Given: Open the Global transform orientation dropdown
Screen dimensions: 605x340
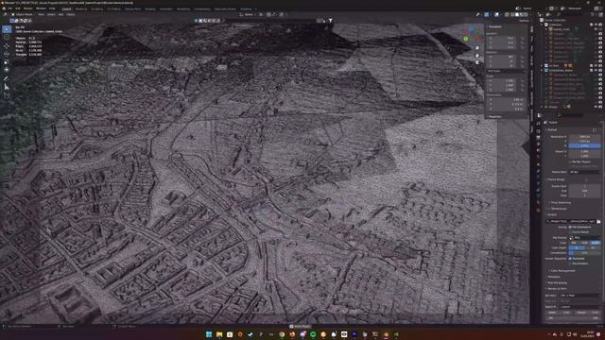Looking at the screenshot, I should [x=248, y=15].
